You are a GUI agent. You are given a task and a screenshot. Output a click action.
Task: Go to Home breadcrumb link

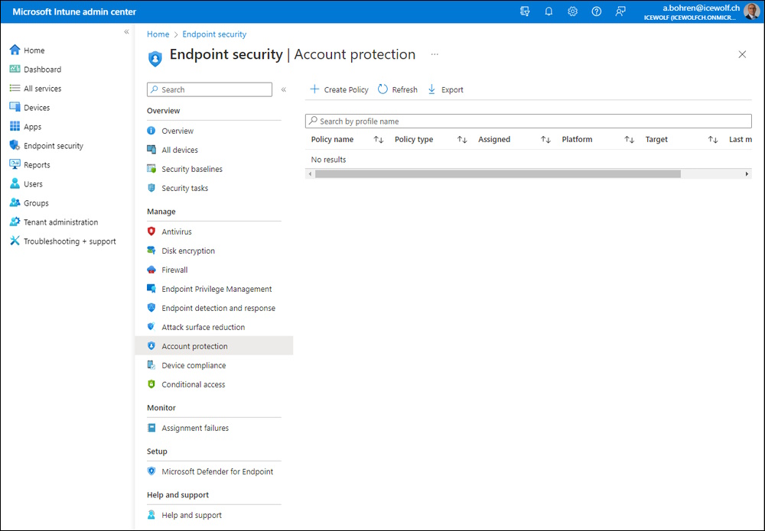[158, 34]
